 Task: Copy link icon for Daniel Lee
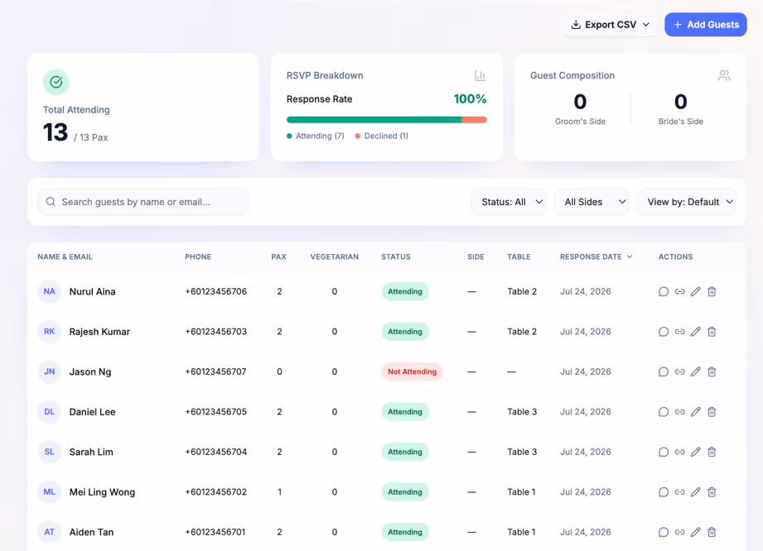point(680,411)
